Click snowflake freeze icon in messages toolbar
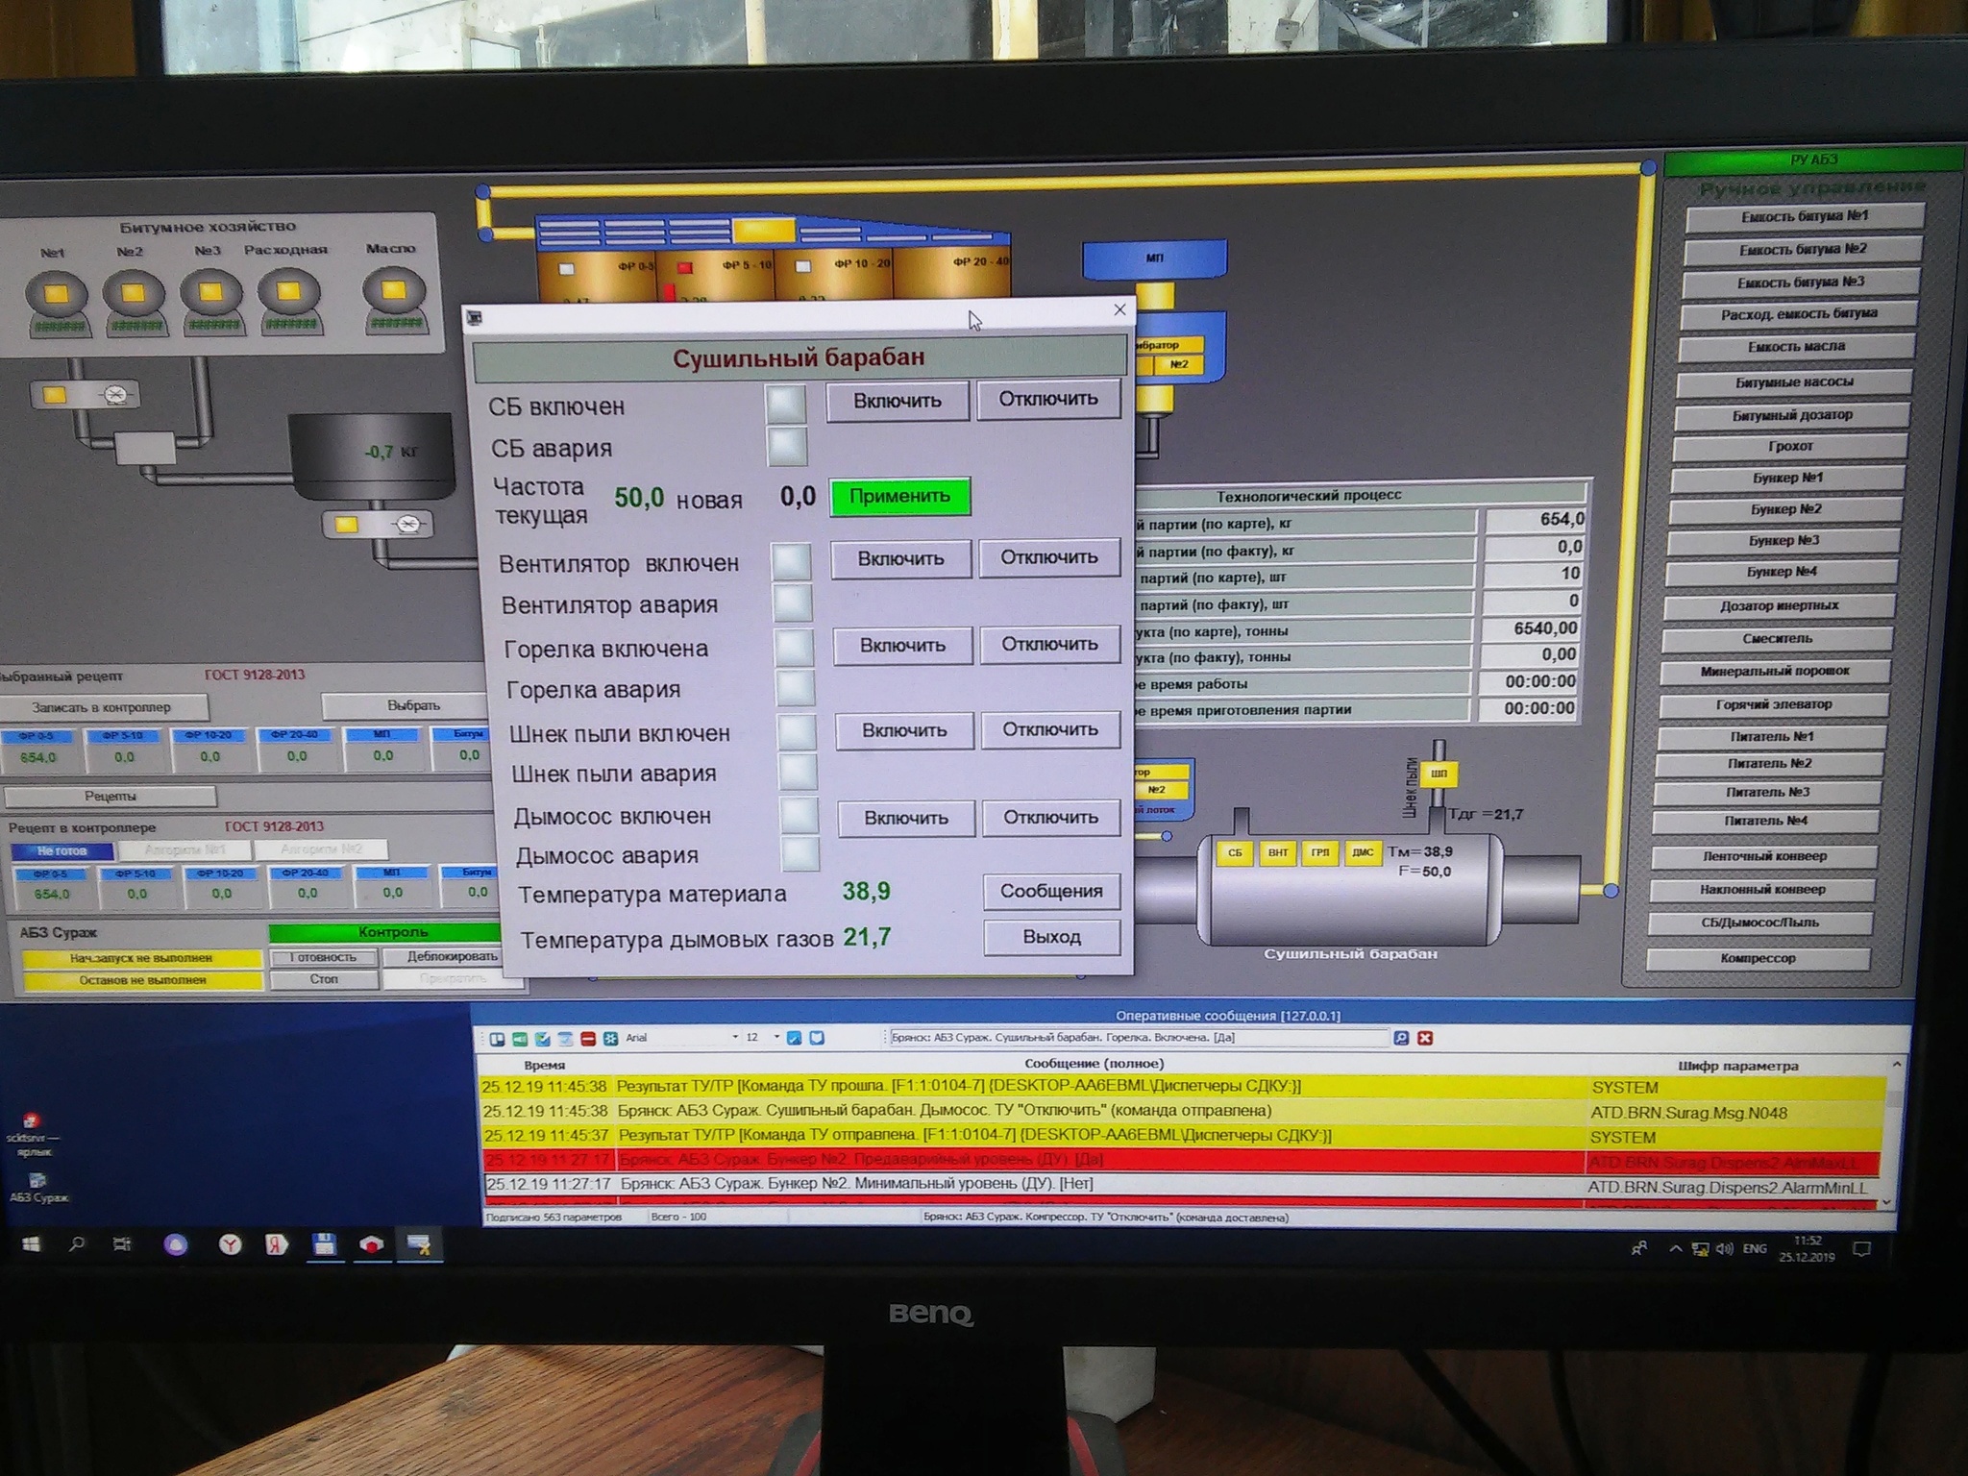Image resolution: width=1968 pixels, height=1476 pixels. pos(610,1039)
